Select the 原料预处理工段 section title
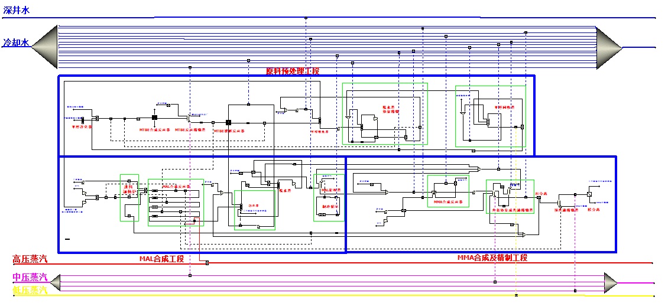 292,71
